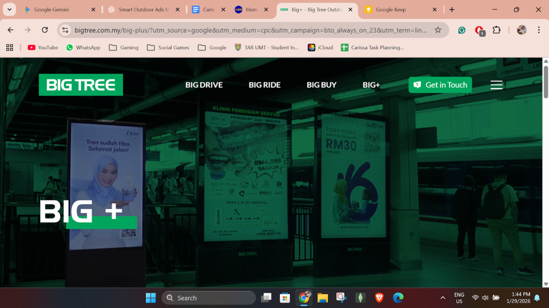Show hidden system tray icons
549x308 pixels.
pyautogui.click(x=443, y=298)
